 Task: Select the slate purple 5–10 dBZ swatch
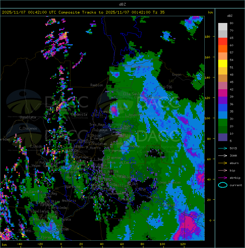click(x=223, y=137)
